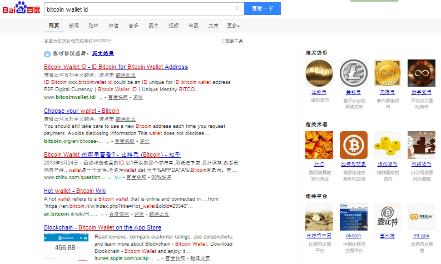
Task: Switch to the 知道 tab
Action: (x=113, y=26)
